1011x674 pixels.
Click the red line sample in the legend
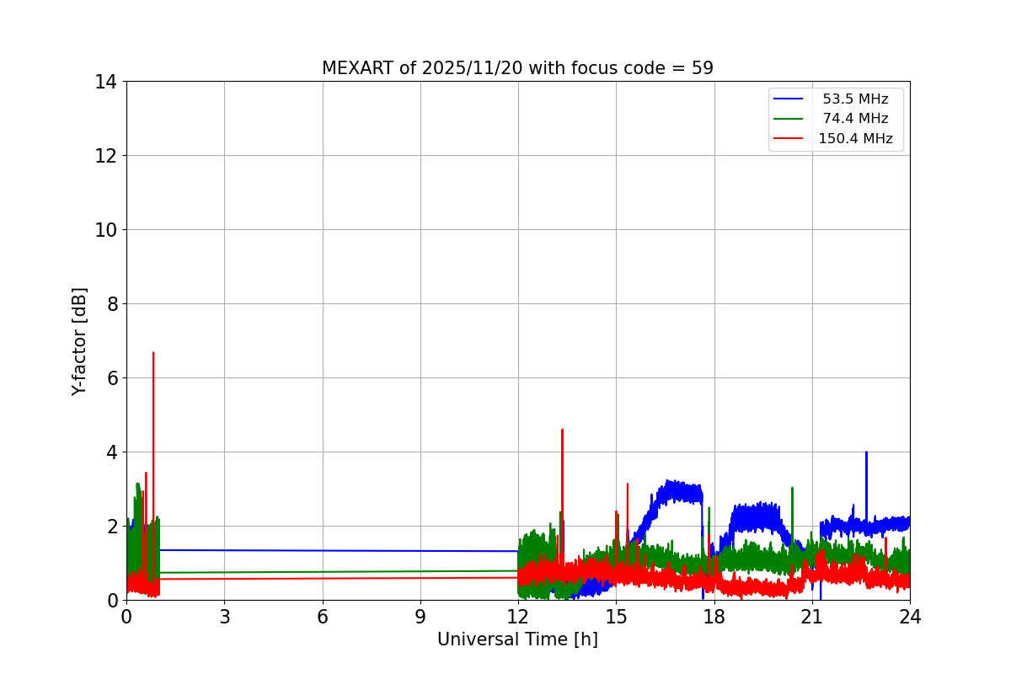[x=789, y=139]
